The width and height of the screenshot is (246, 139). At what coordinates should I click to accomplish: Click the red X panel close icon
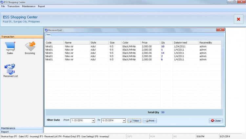click(x=238, y=19)
